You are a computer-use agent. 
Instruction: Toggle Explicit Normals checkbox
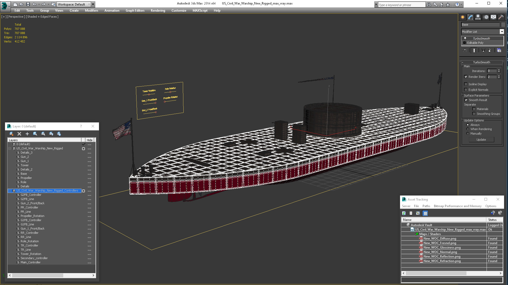(466, 89)
